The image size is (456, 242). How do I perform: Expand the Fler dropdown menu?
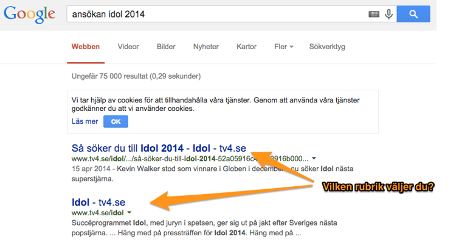coord(283,47)
